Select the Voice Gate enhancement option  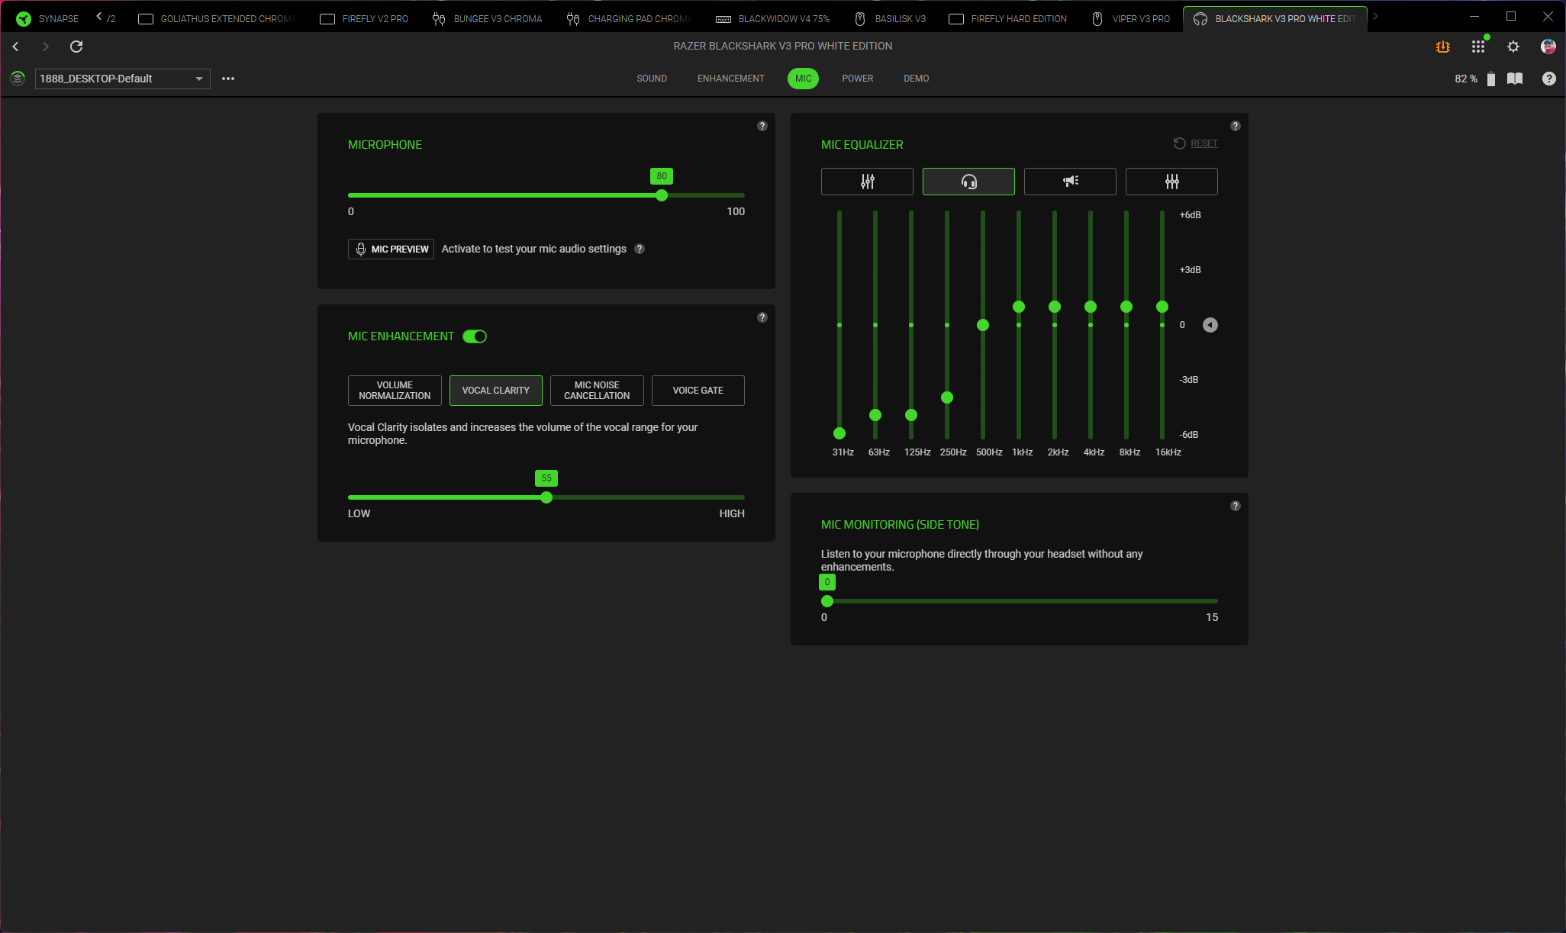point(698,391)
